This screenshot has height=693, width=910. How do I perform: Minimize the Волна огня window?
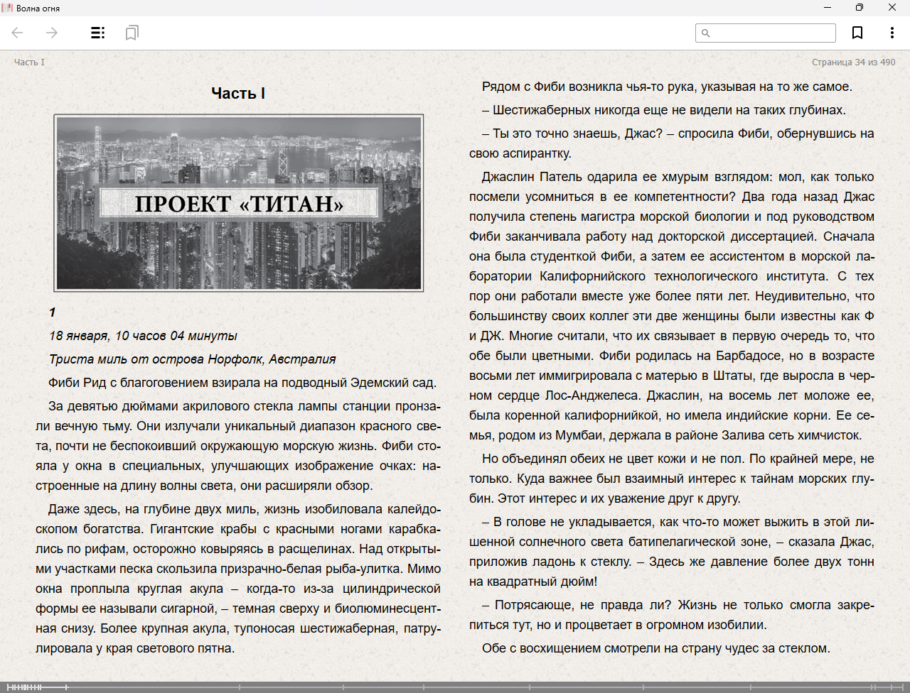click(828, 8)
